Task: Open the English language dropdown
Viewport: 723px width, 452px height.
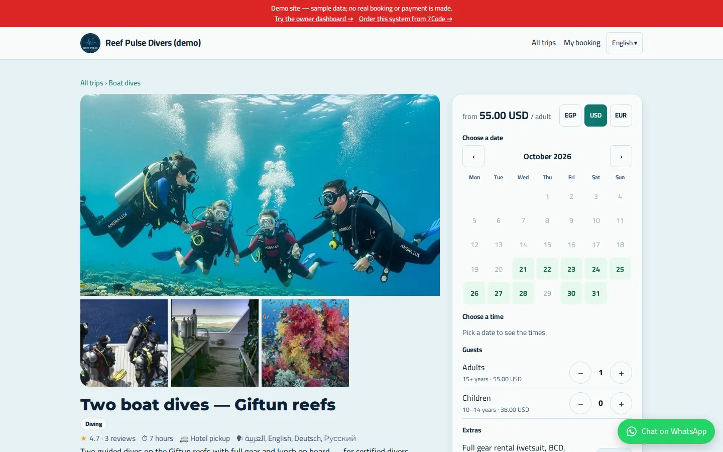Action: tap(625, 43)
